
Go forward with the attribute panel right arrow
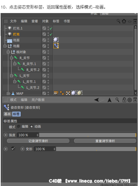tap(102, 100)
